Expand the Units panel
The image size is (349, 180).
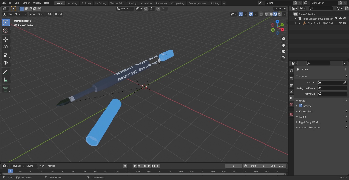[x=302, y=101]
